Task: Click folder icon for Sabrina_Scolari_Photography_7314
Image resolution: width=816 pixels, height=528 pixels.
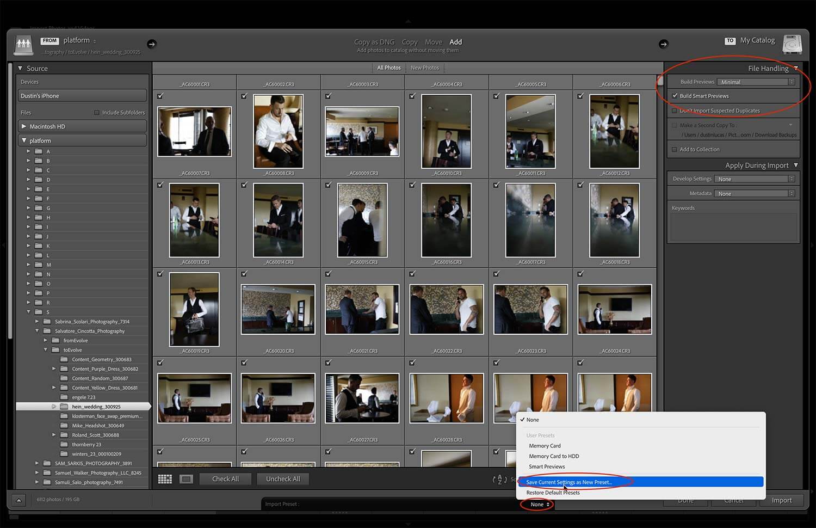Action: pyautogui.click(x=47, y=322)
